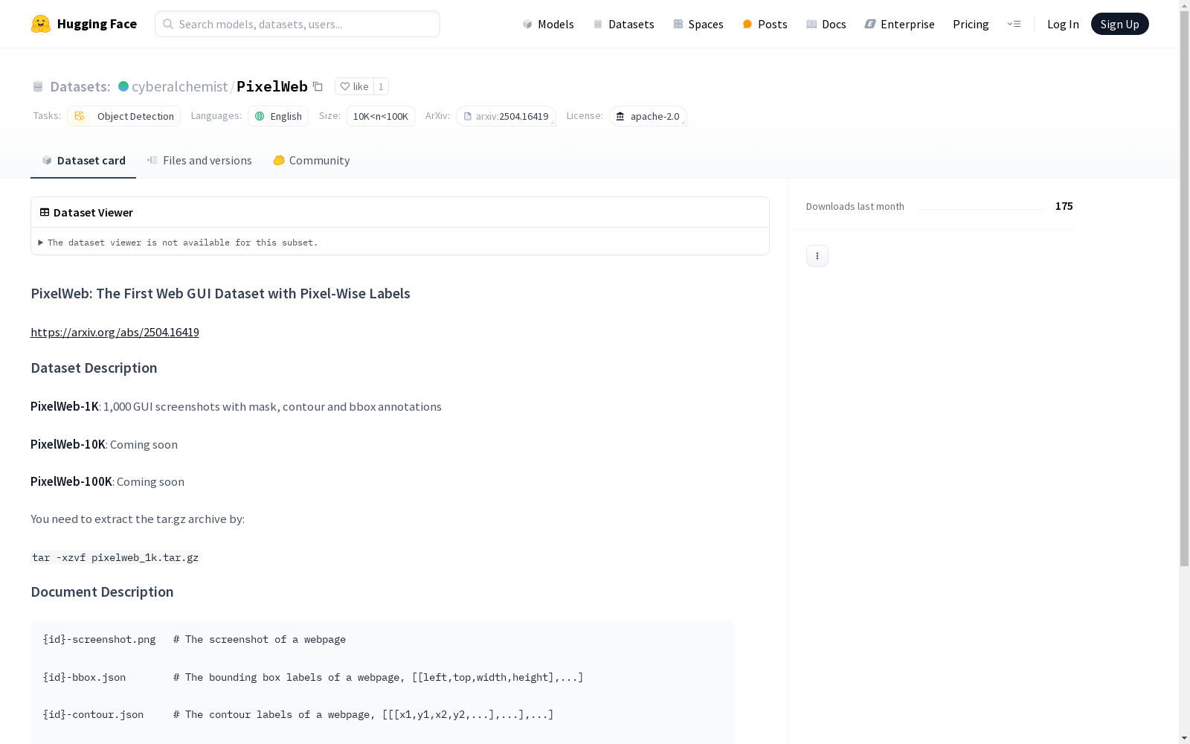This screenshot has width=1190, height=744.
Task: Click the Community tab icon
Action: click(279, 160)
